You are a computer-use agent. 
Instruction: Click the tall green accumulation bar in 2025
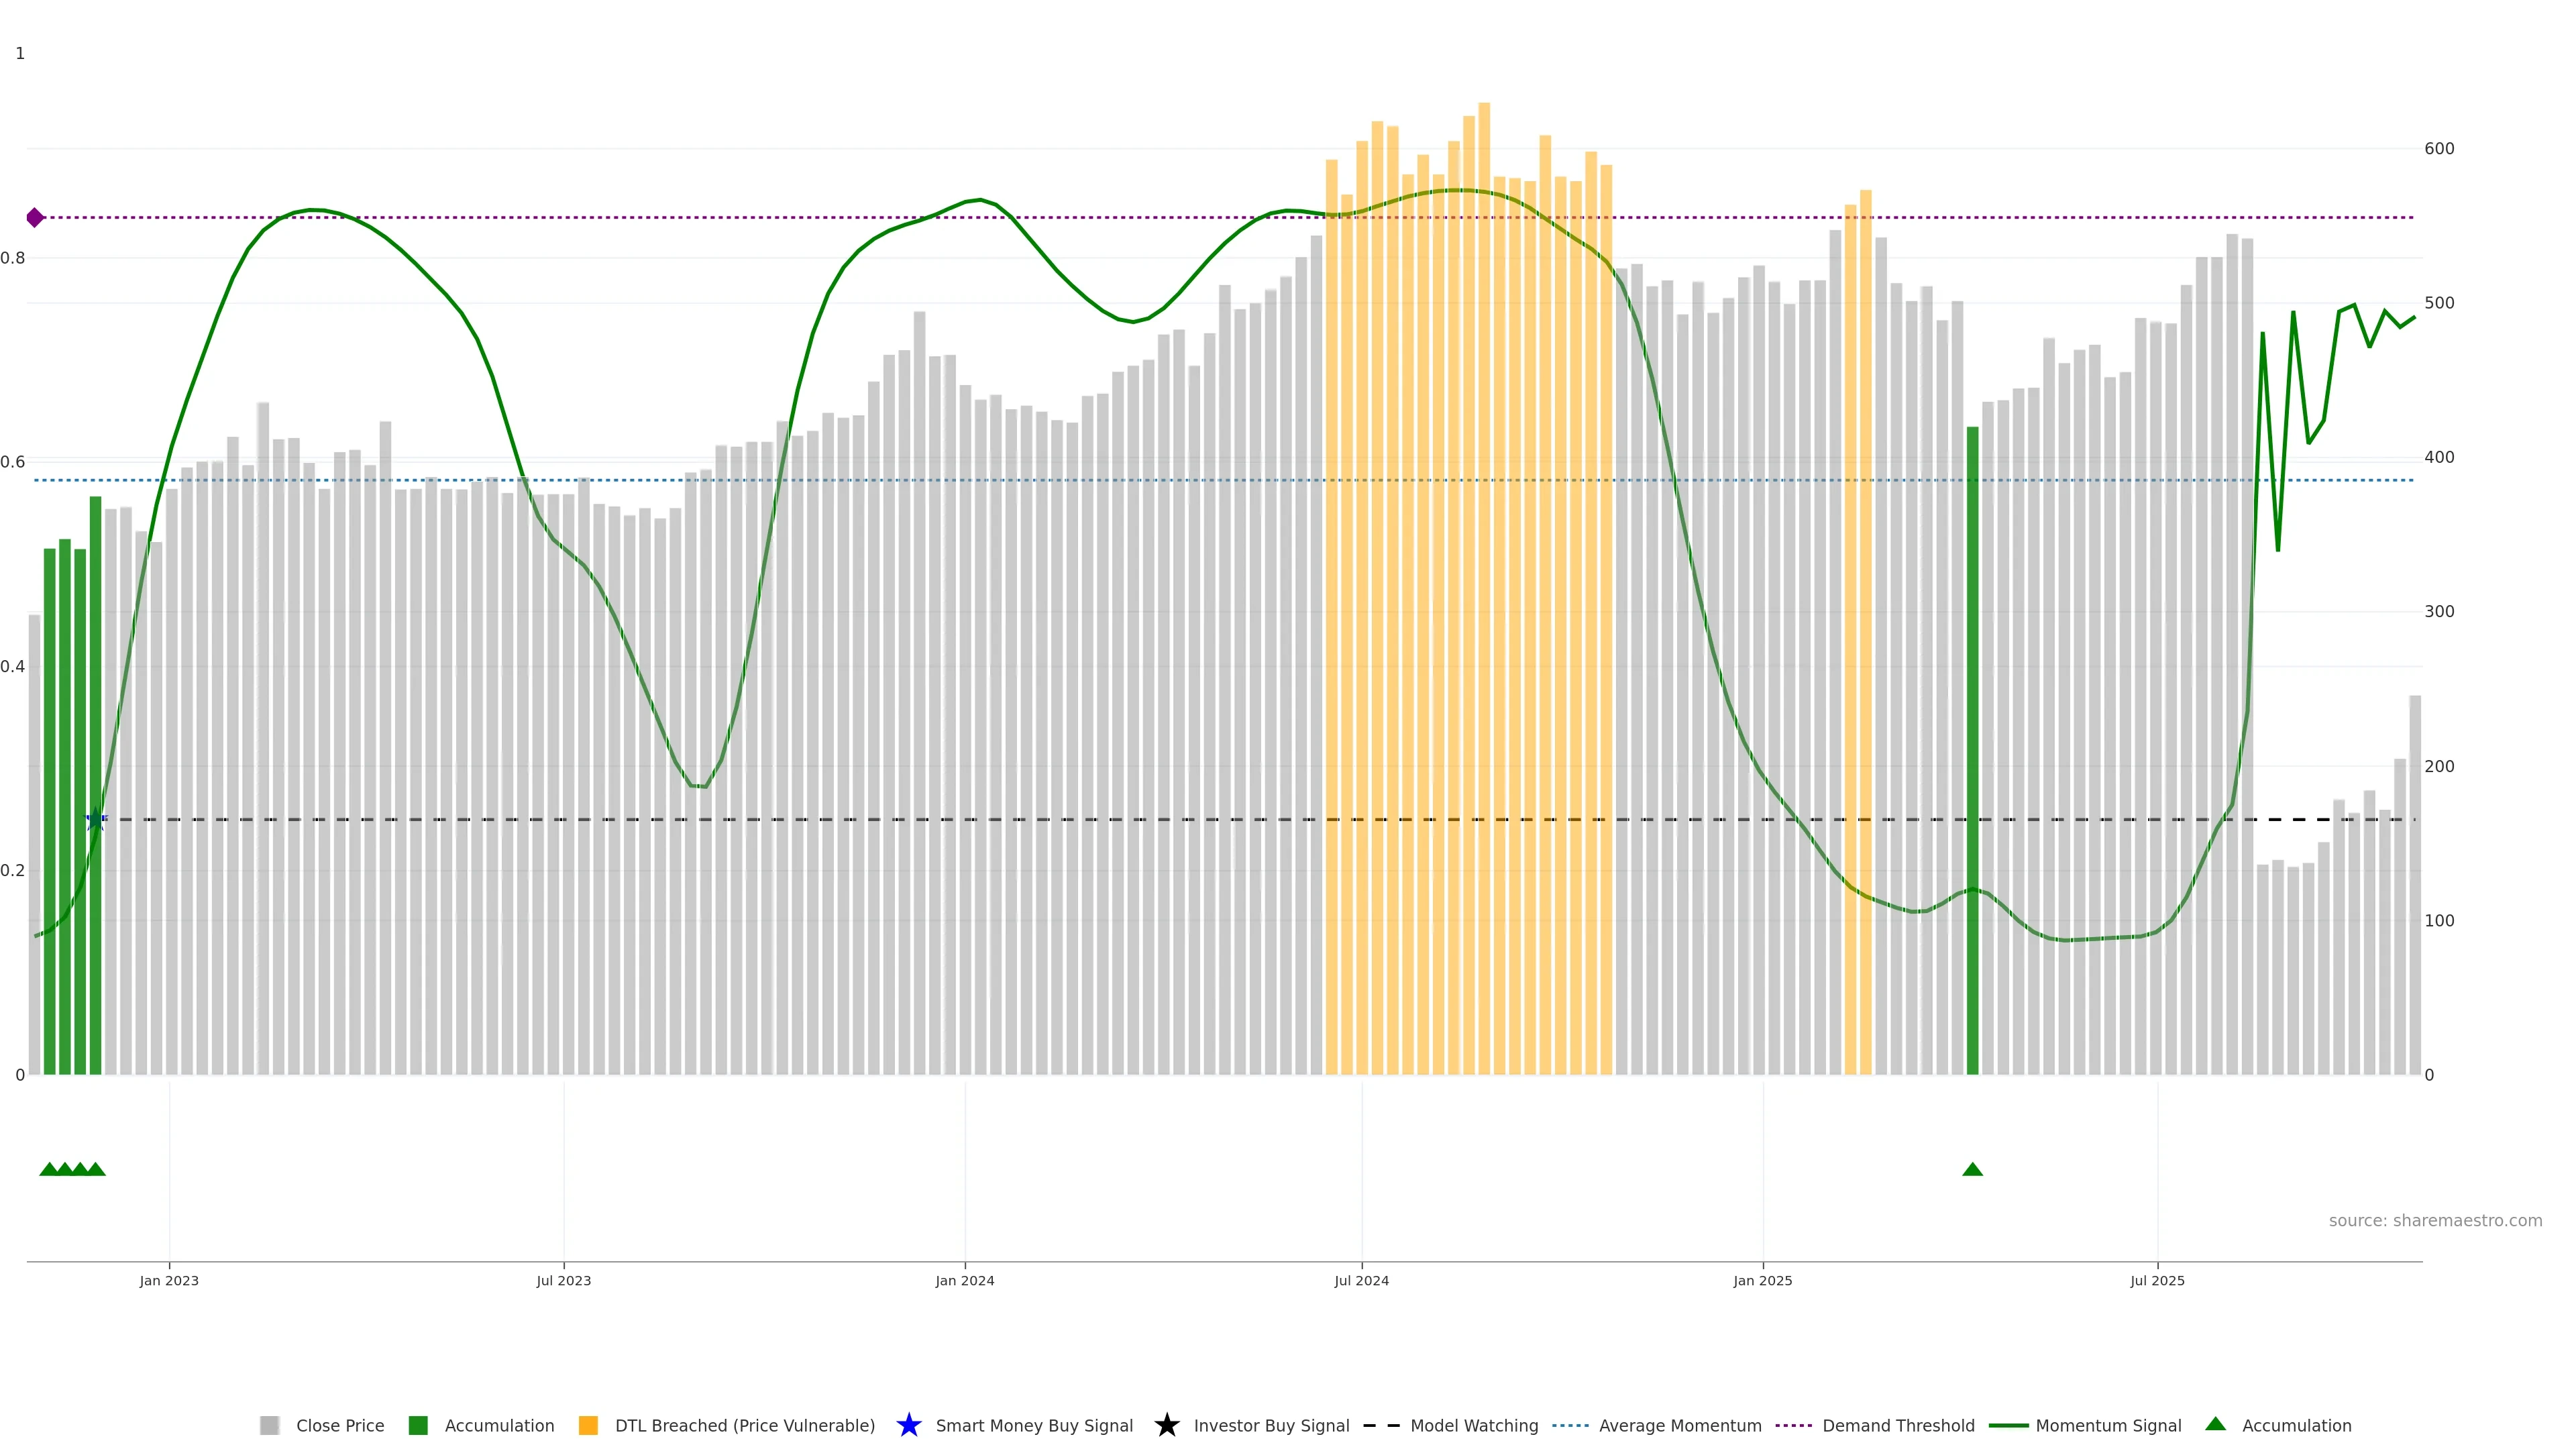tap(1972, 750)
